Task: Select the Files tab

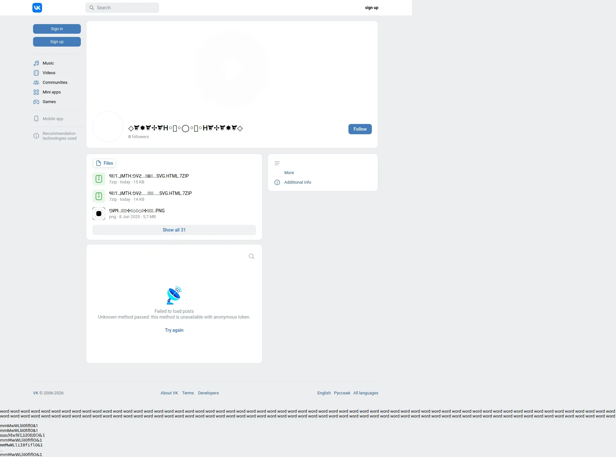Action: (x=104, y=163)
